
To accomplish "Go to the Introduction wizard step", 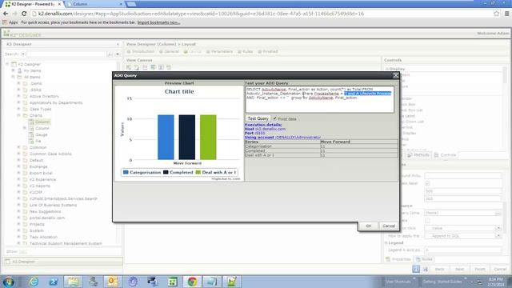I will 141,51.
